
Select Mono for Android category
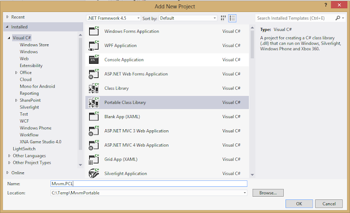pyautogui.click(x=37, y=86)
